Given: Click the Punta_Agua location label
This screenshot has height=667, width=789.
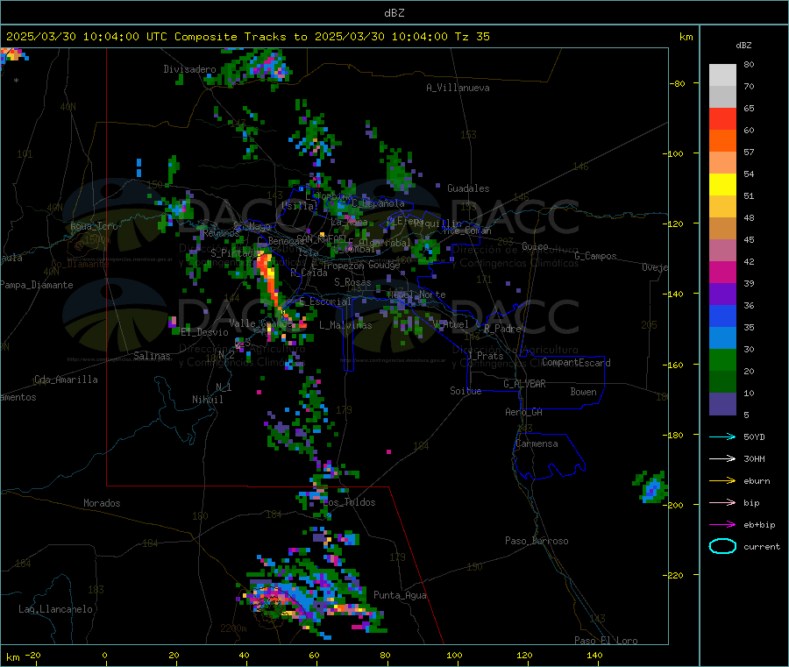Looking at the screenshot, I should pyautogui.click(x=400, y=595).
